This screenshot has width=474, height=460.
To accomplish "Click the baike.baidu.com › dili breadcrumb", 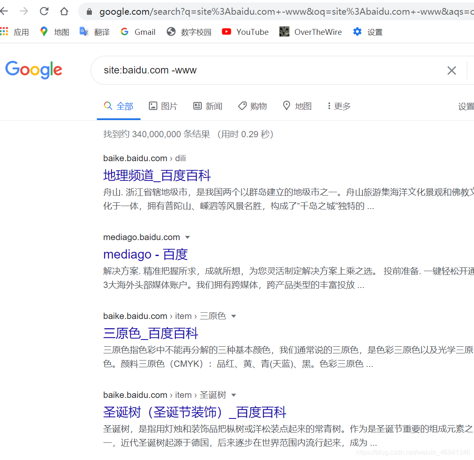I will pos(144,158).
